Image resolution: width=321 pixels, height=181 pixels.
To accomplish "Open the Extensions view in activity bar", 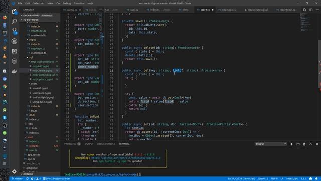I will tap(14, 51).
